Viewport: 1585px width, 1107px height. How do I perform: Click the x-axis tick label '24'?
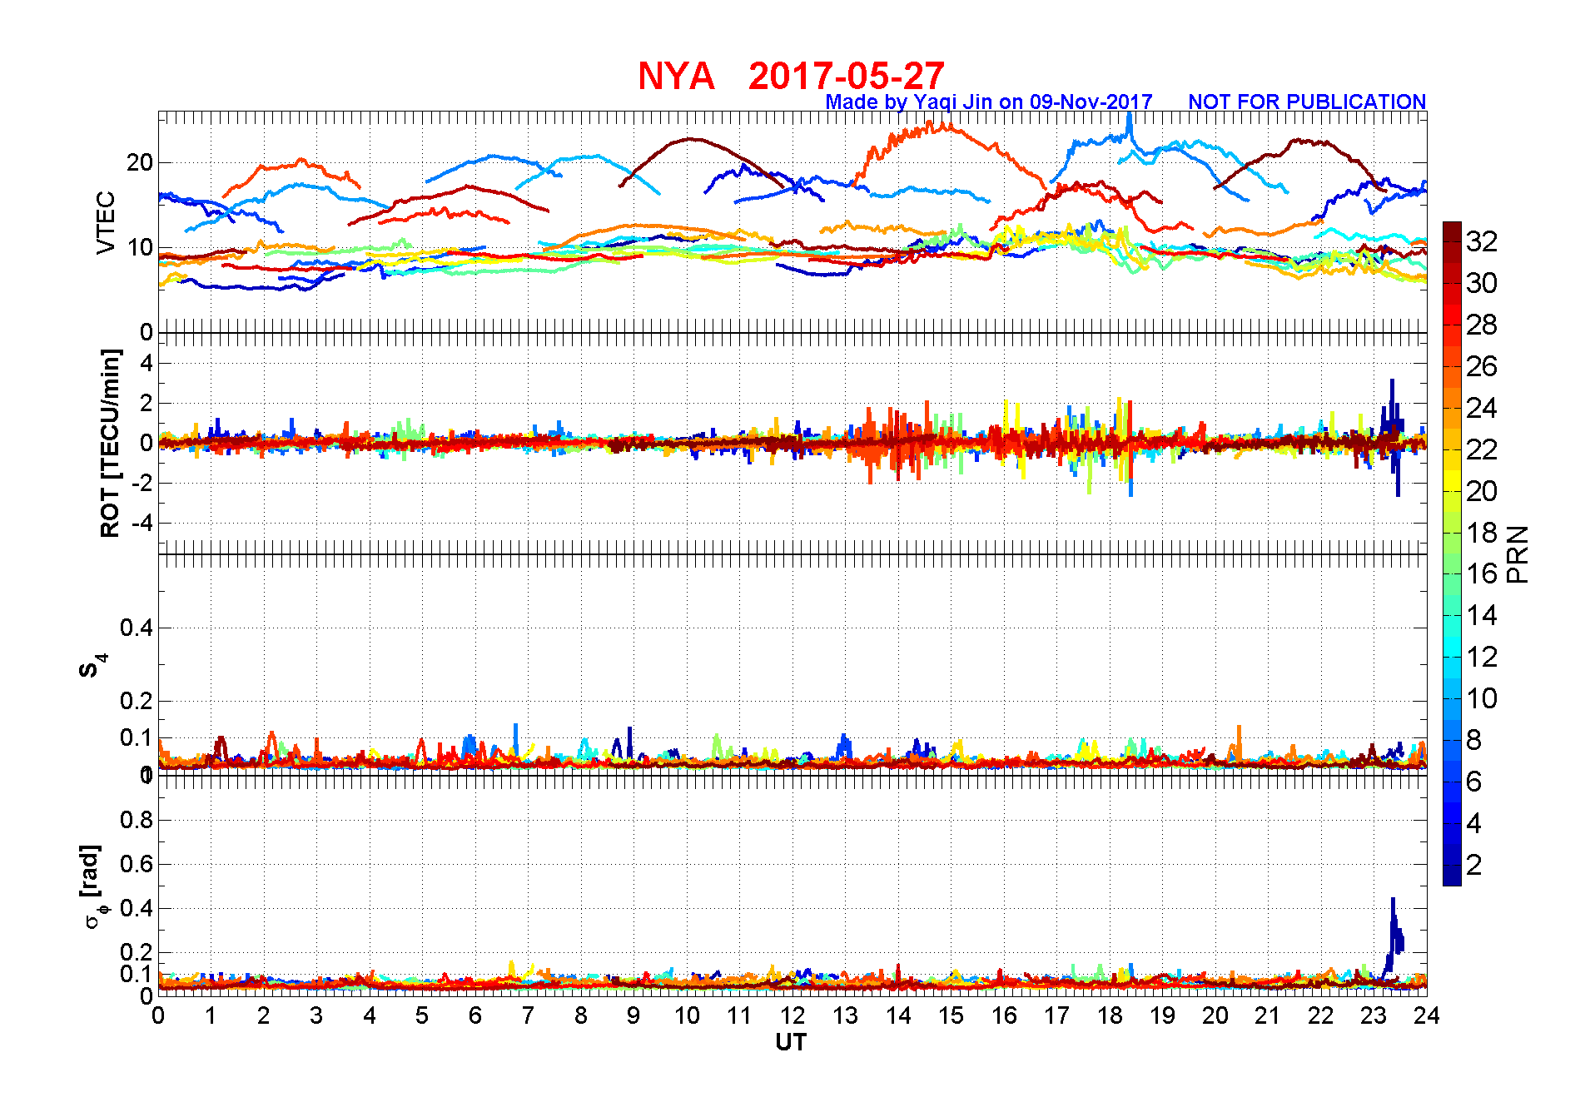pyautogui.click(x=1427, y=1016)
